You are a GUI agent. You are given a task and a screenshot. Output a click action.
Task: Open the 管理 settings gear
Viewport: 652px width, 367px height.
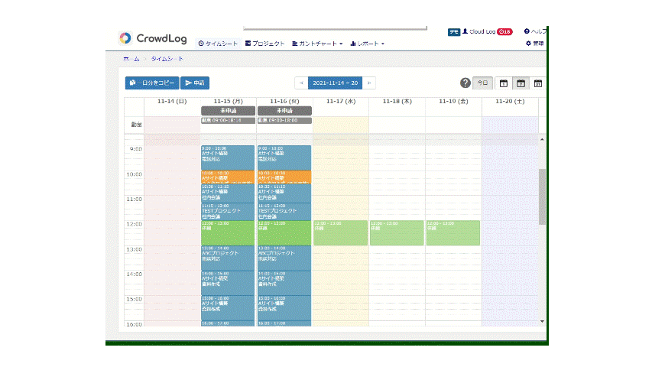tap(535, 44)
